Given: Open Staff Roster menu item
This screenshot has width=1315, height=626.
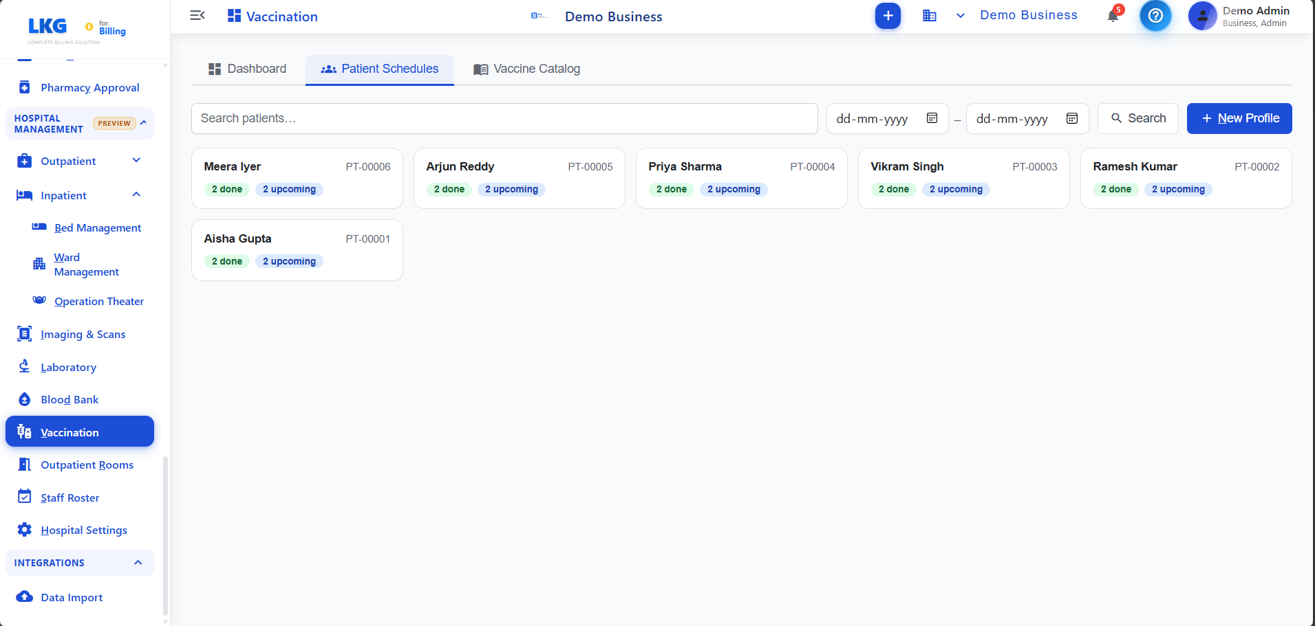Looking at the screenshot, I should pos(70,498).
